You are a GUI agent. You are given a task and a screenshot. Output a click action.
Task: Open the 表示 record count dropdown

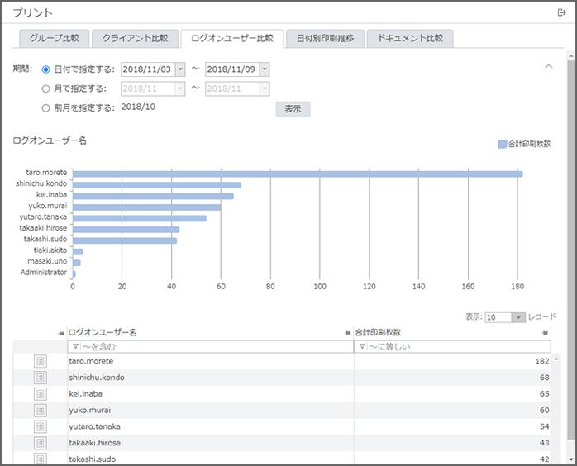coord(518,317)
